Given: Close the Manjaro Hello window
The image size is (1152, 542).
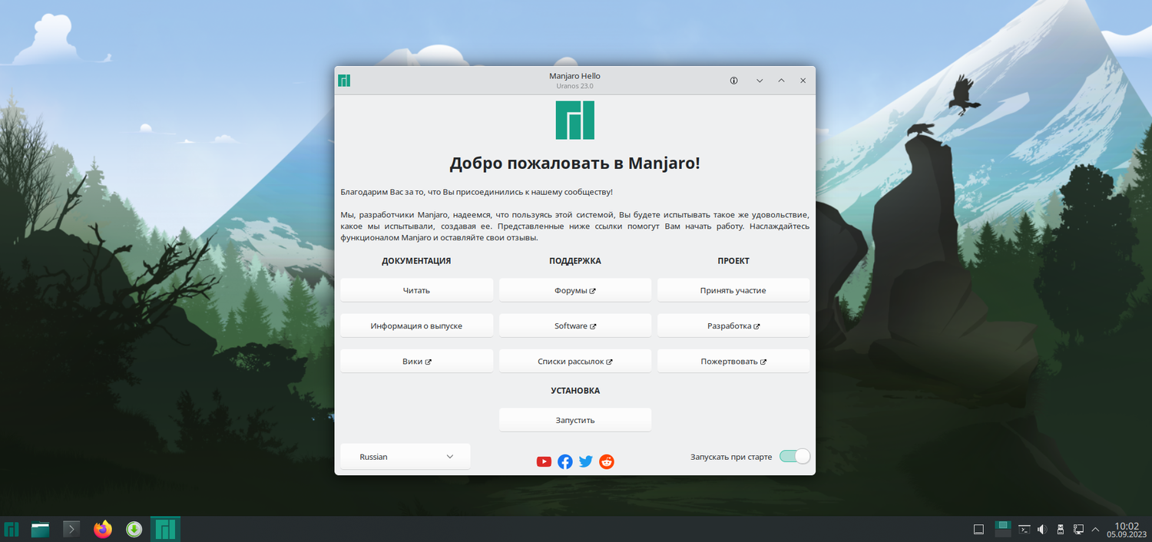Looking at the screenshot, I should (x=803, y=81).
